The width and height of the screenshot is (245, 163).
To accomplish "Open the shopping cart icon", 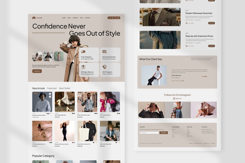I will tap(118, 18).
